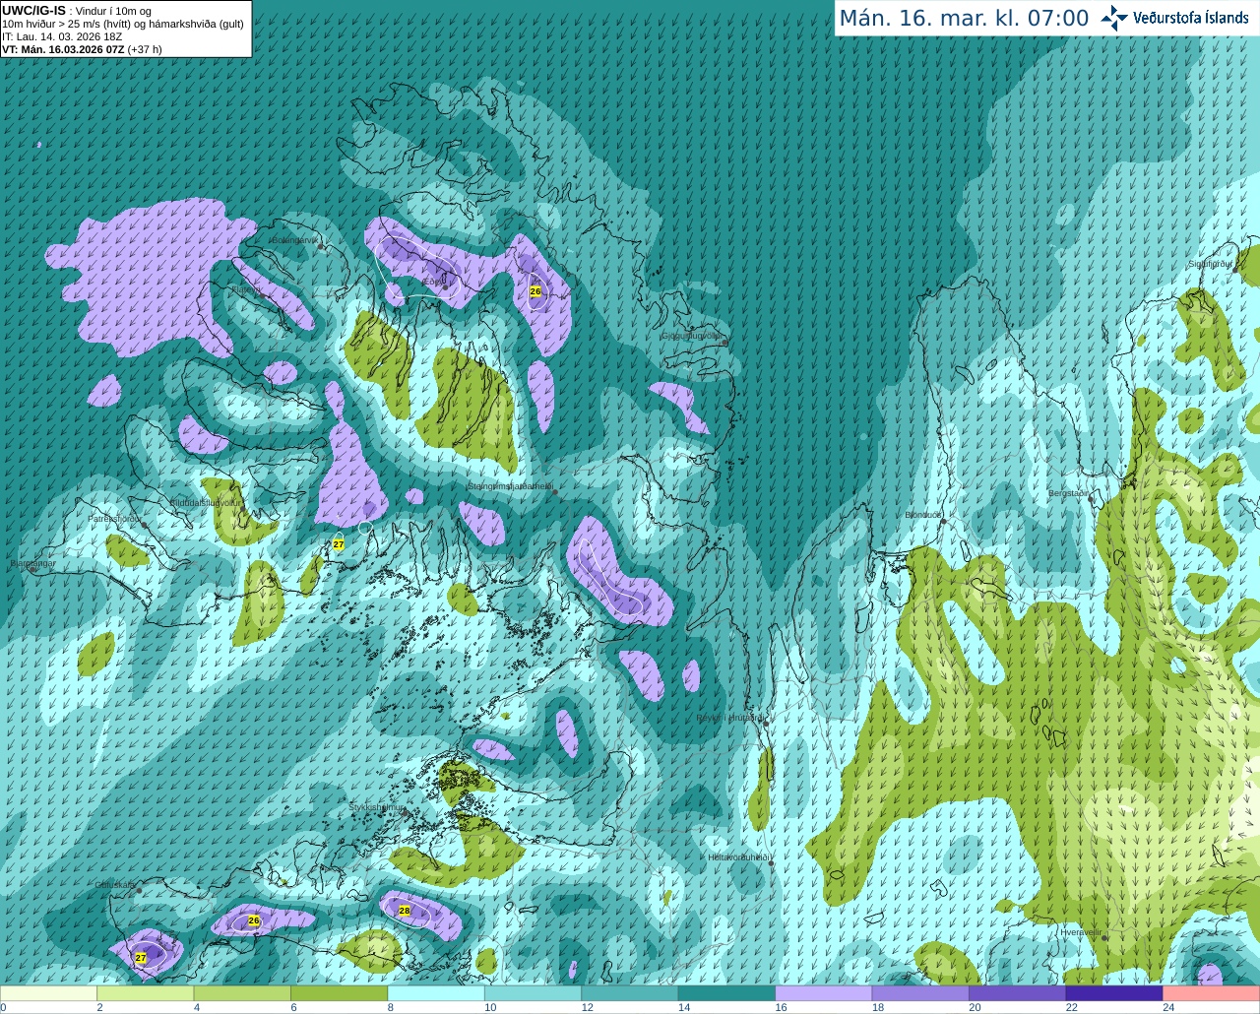Click the Stykkishólmur station label

pos(377,807)
